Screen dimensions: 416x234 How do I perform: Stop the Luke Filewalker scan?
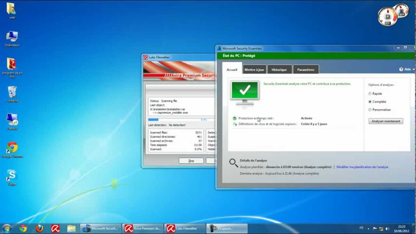(x=191, y=161)
